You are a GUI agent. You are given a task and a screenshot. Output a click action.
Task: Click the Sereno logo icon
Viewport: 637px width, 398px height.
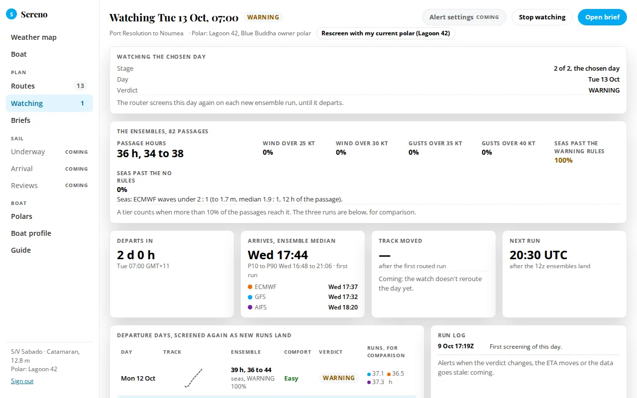[11, 14]
